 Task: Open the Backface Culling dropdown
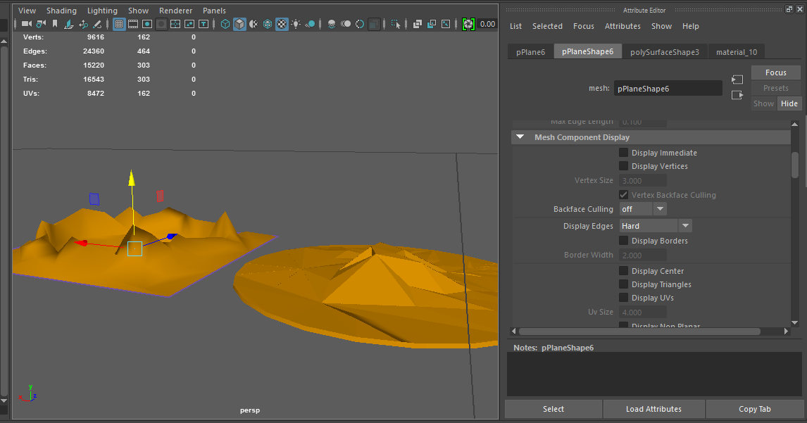643,209
